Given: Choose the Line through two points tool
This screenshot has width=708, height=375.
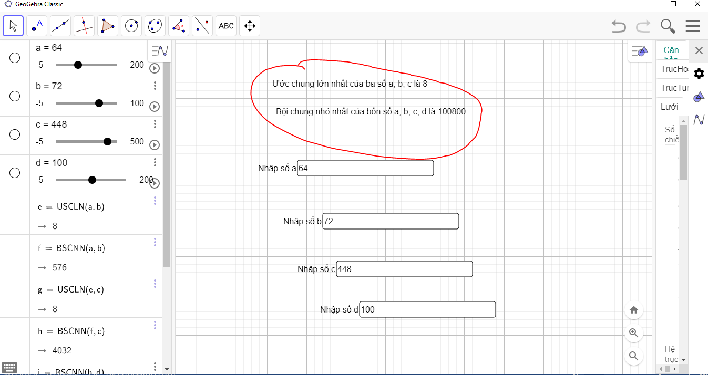Looking at the screenshot, I should [60, 26].
